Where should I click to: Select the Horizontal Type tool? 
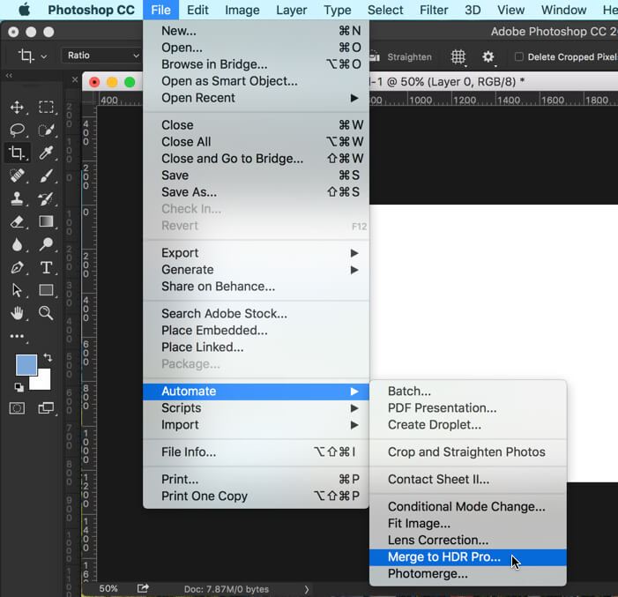point(46,268)
